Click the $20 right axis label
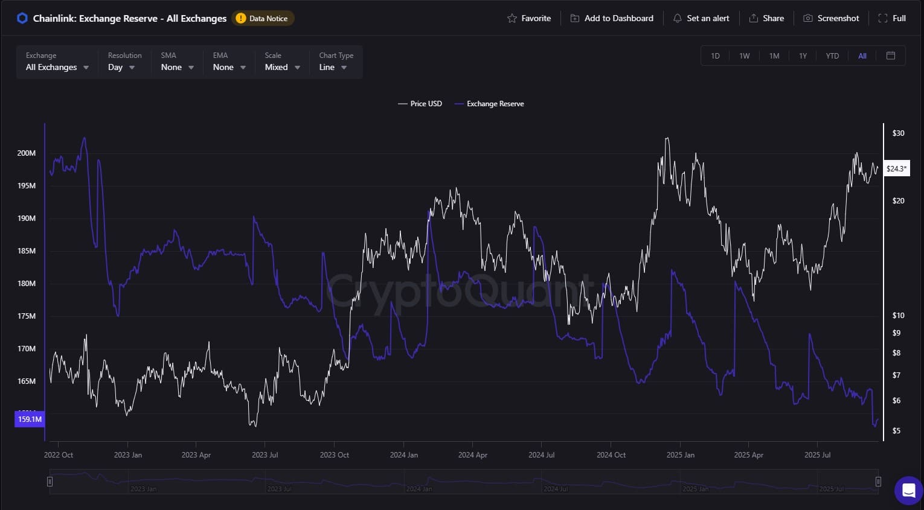This screenshot has height=510, width=924. [x=899, y=201]
